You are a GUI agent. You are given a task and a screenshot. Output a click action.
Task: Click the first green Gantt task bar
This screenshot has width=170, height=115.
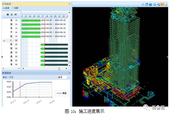(31, 20)
